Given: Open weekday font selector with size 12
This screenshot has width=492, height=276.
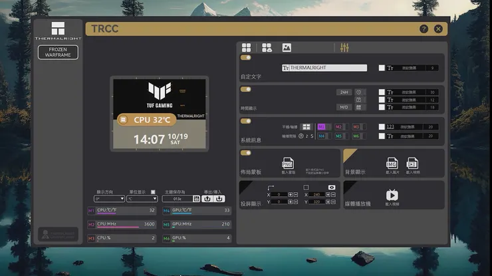Looking at the screenshot, I should pos(412,100).
